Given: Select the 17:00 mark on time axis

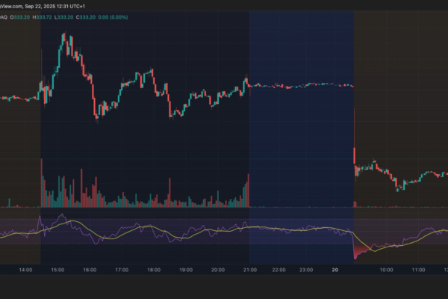Looking at the screenshot, I should pos(121,269).
